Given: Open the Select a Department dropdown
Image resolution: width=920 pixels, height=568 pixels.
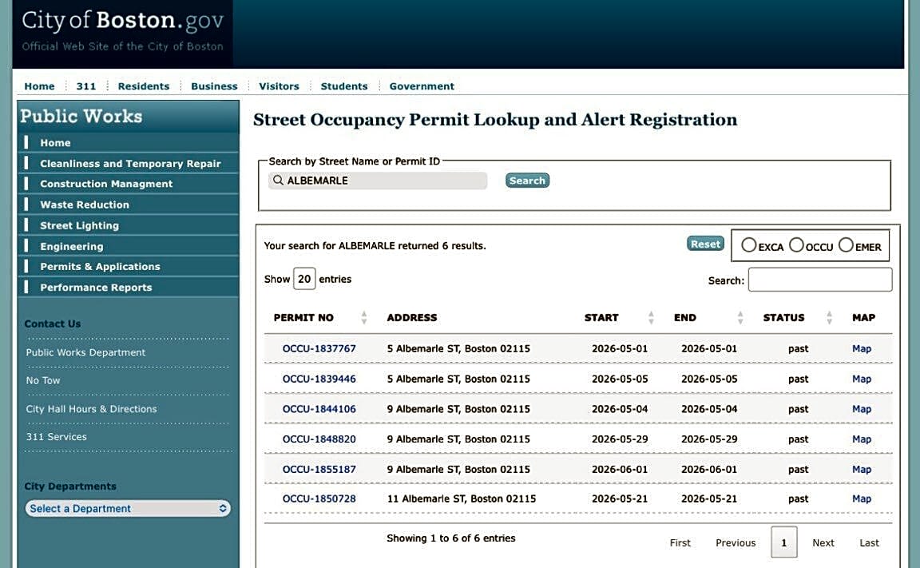Looking at the screenshot, I should pyautogui.click(x=128, y=508).
